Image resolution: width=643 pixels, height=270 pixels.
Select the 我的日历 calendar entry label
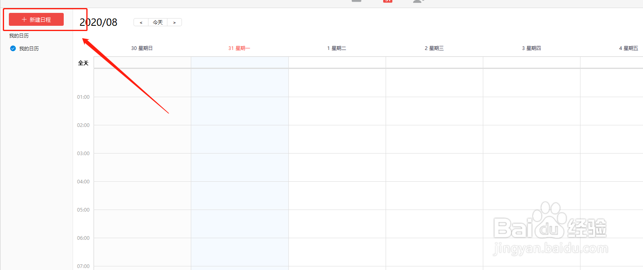(x=29, y=48)
